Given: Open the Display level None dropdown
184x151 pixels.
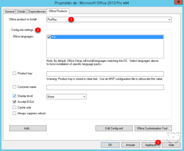Looking at the screenshot, I should 66,97.
